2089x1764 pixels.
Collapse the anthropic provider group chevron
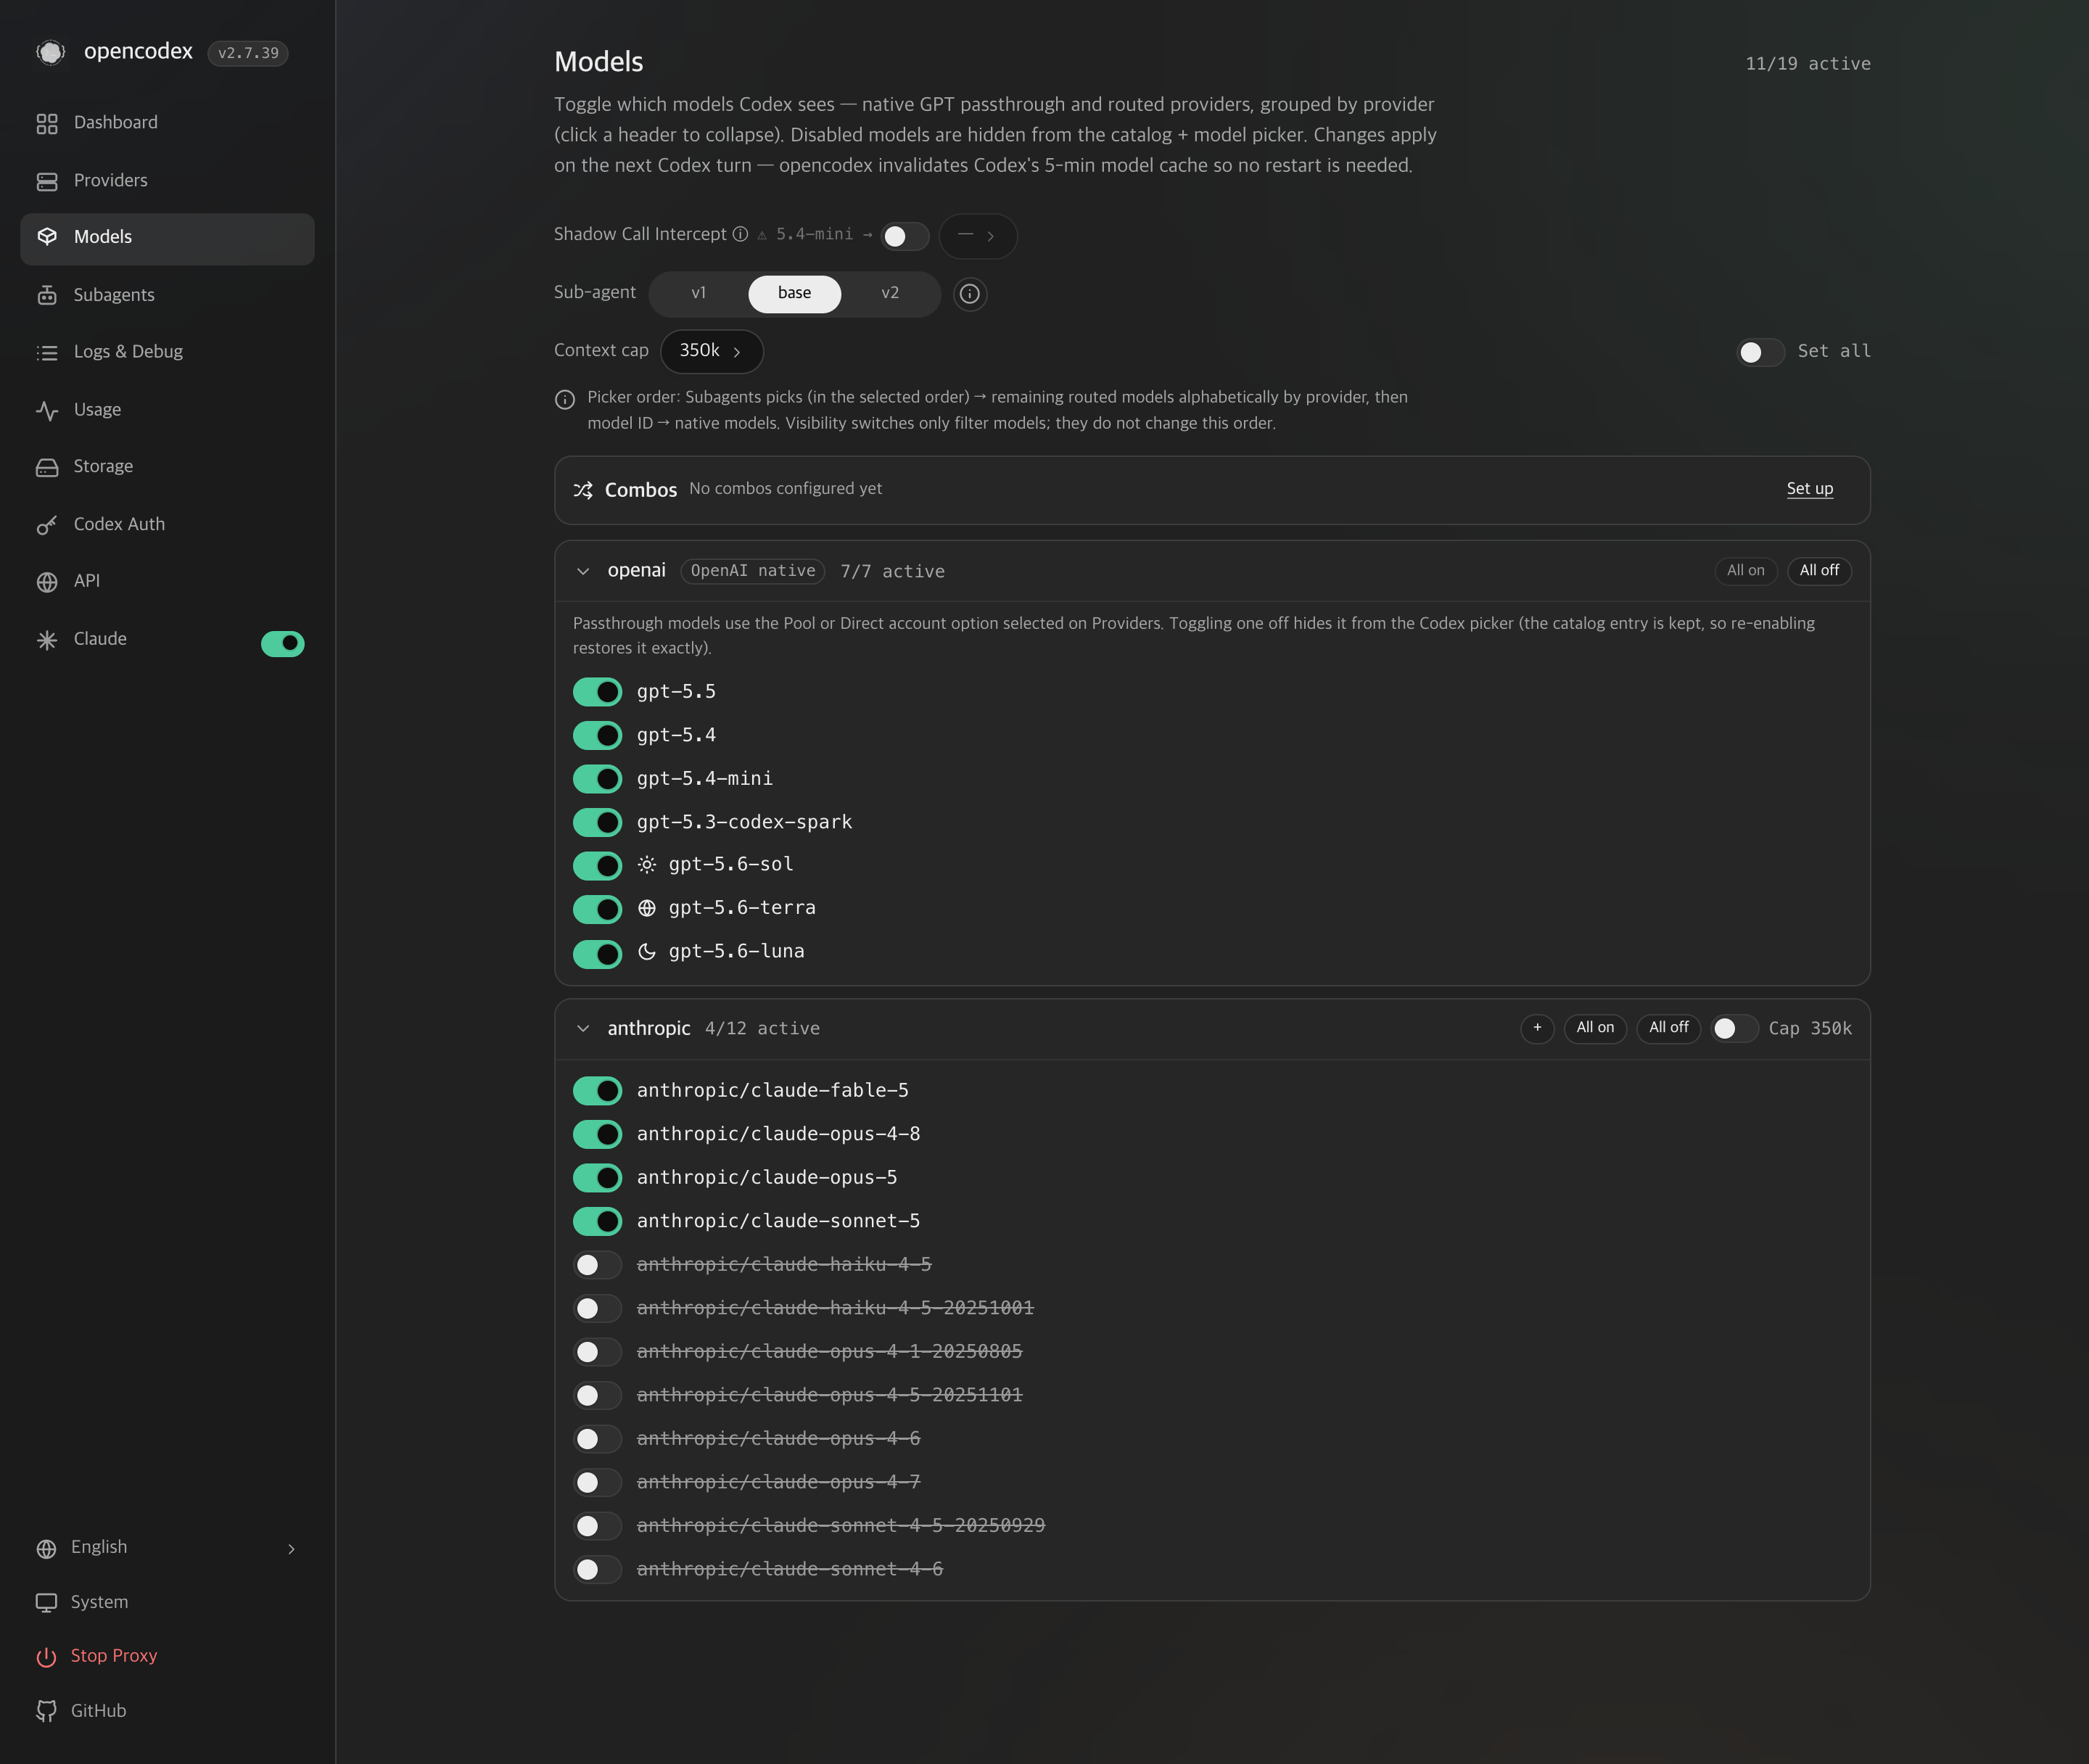coord(583,1029)
